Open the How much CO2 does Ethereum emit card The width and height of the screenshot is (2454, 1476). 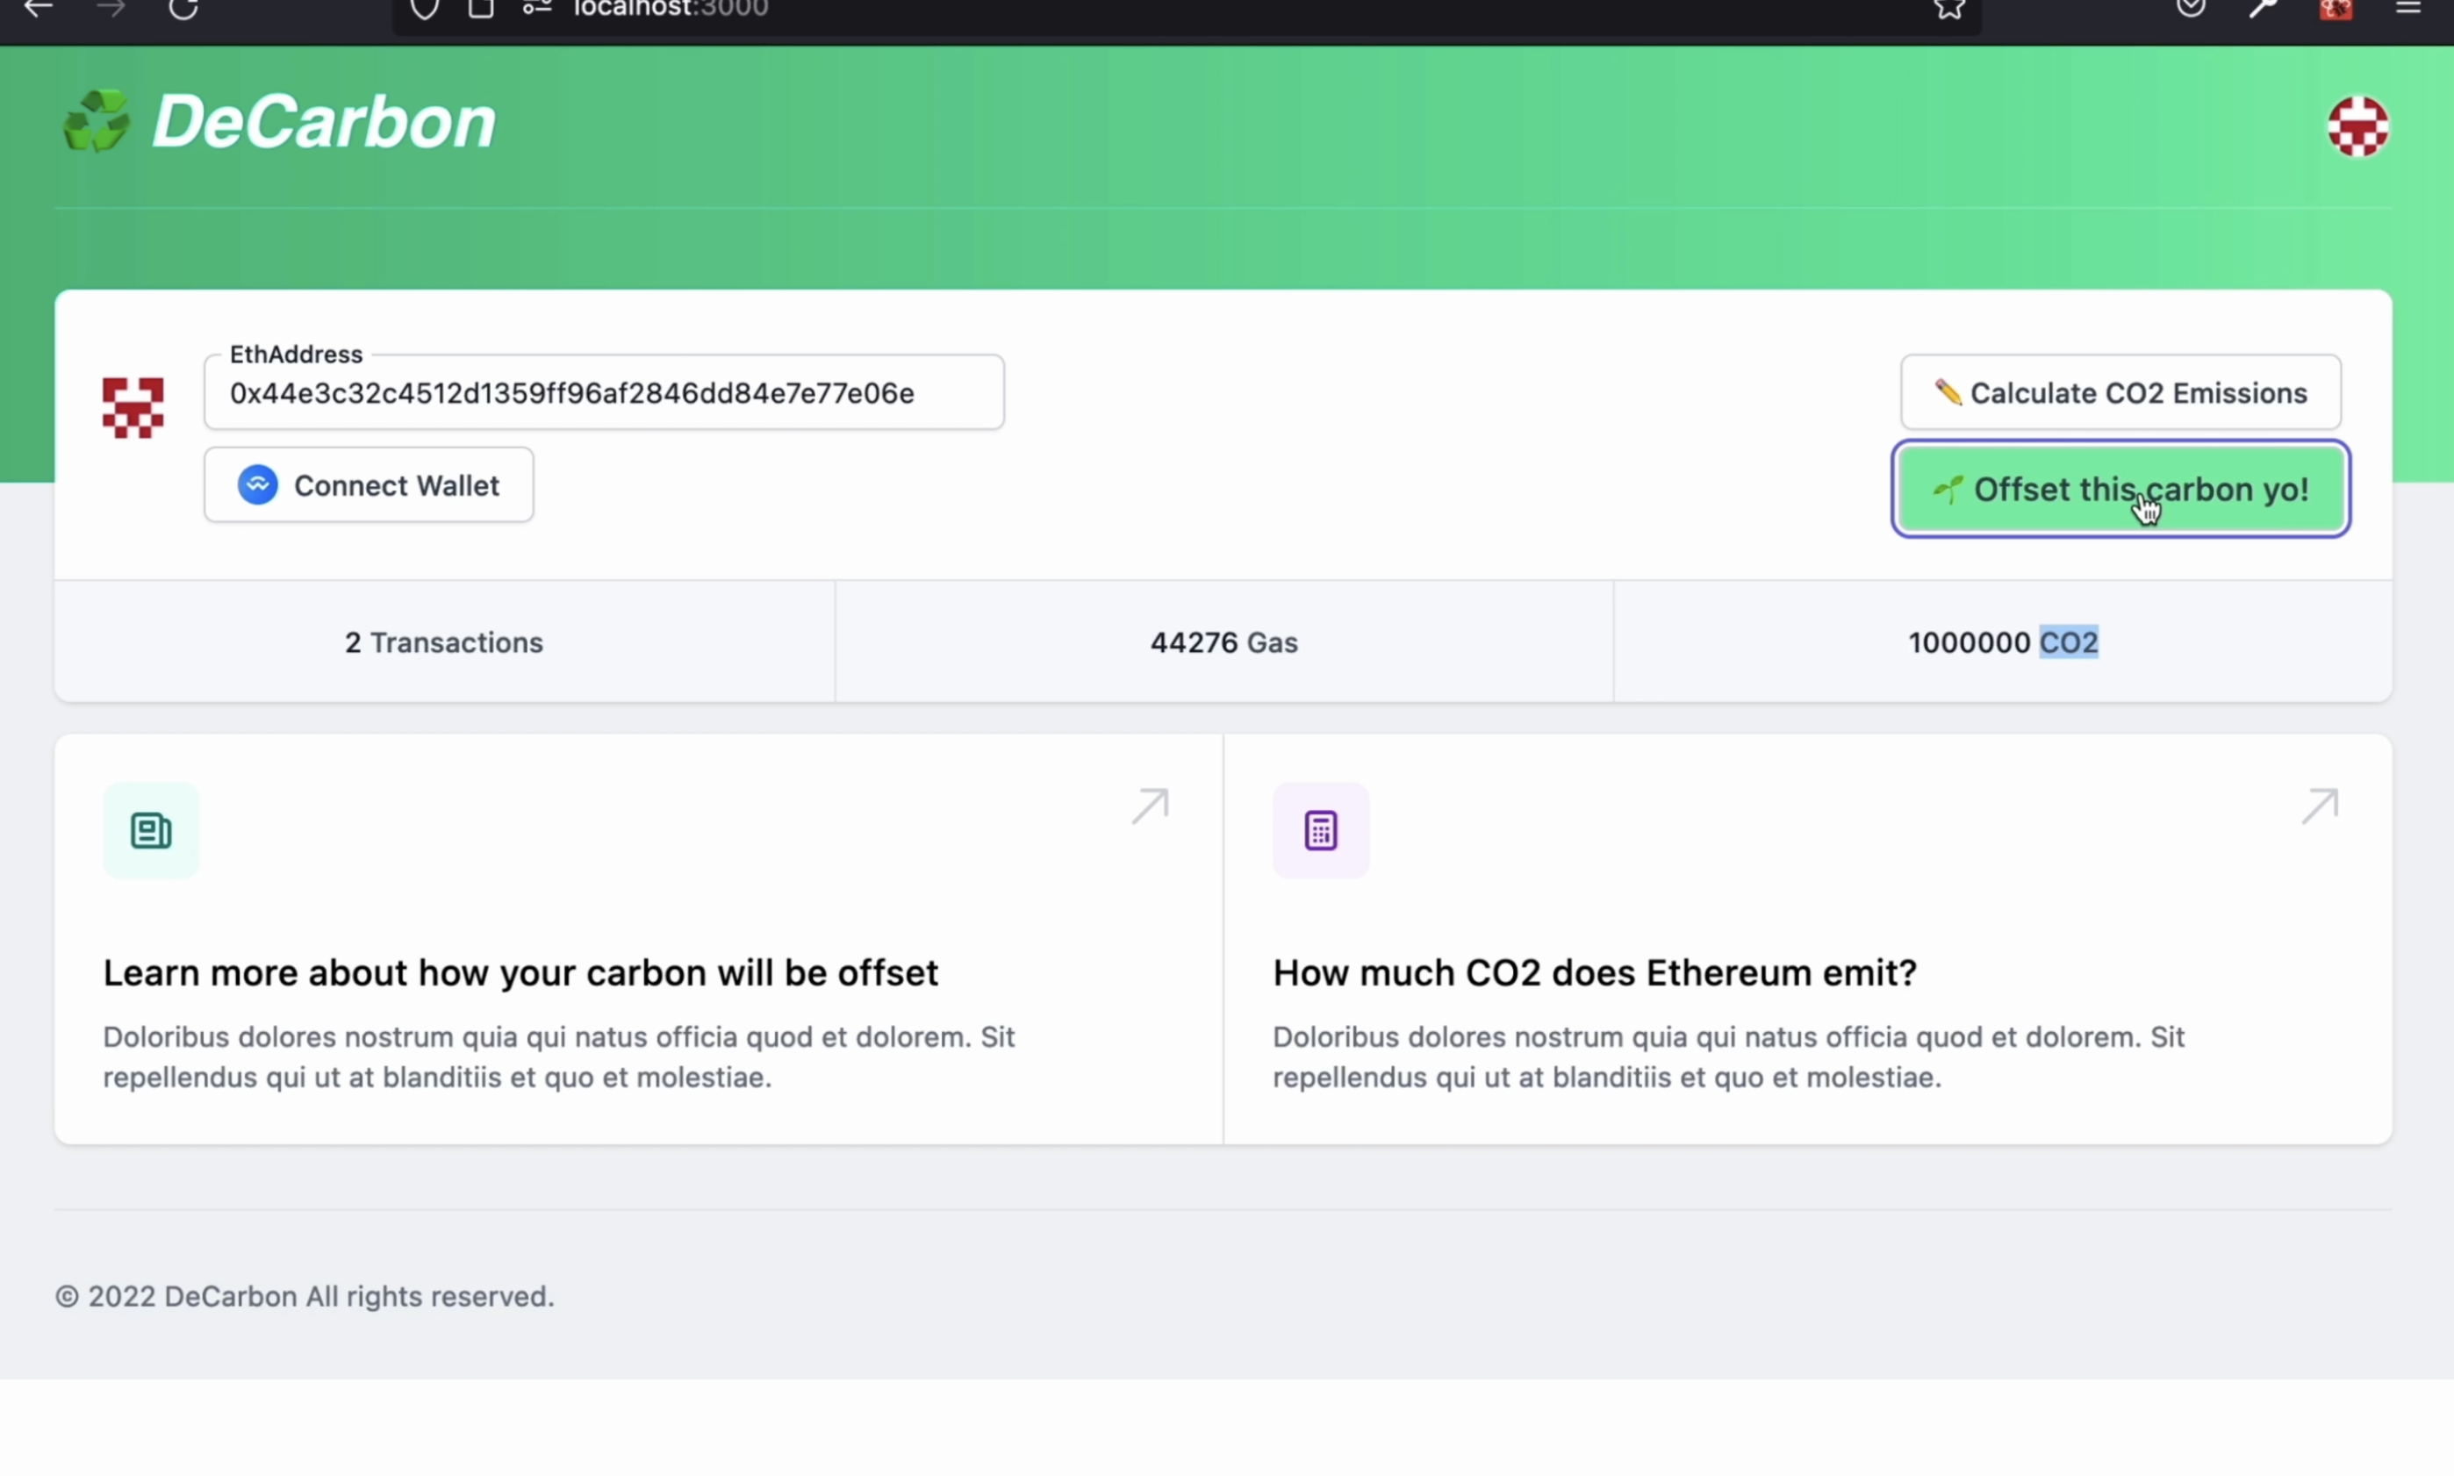point(2321,805)
